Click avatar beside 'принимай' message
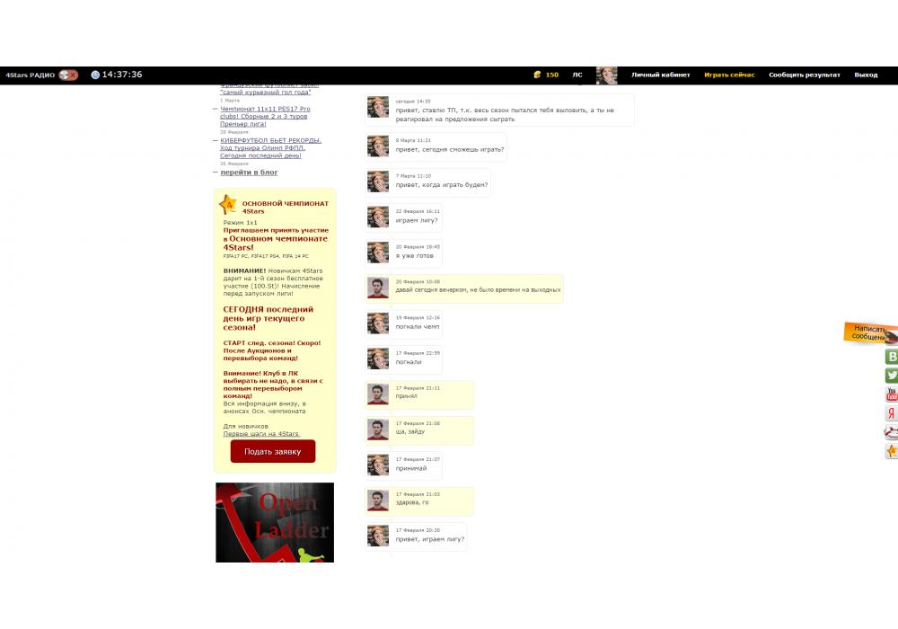Viewport: 898px width, 629px height. click(x=378, y=465)
